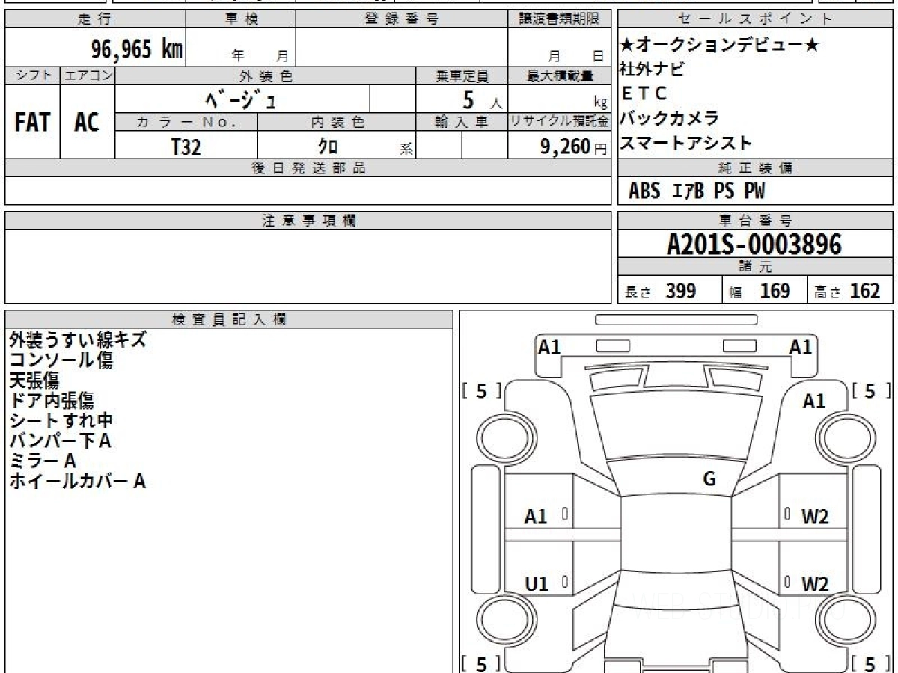Click the 9,260円 recycle deposit value
898x673 pixels.
574,146
